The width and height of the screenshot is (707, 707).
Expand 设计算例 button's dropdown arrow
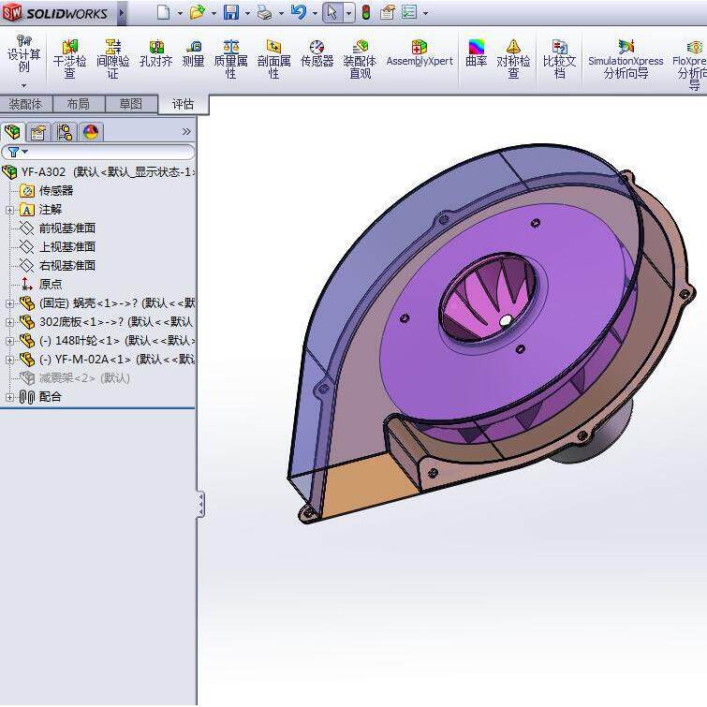24,85
